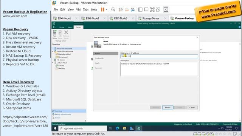Close the ESXi-Node1 tab

[76, 19]
